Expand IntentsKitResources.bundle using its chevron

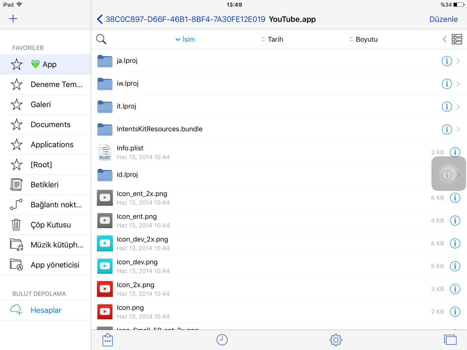click(458, 130)
